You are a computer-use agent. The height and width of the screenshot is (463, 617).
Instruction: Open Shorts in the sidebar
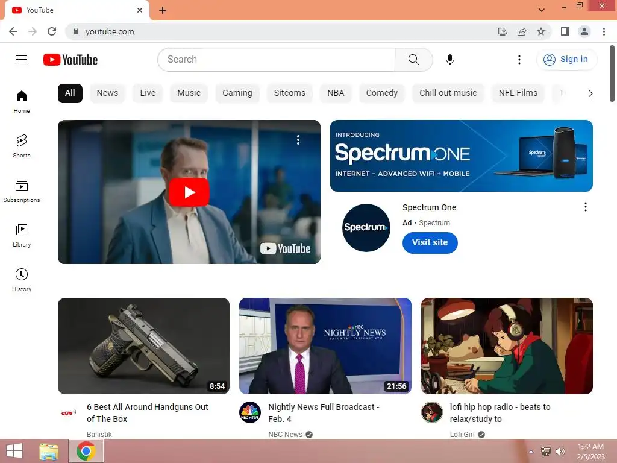(22, 146)
